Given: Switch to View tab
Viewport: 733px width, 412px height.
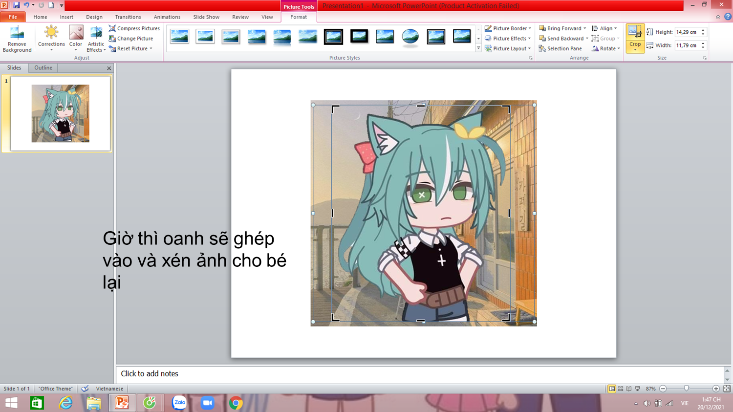Looking at the screenshot, I should pos(267,17).
